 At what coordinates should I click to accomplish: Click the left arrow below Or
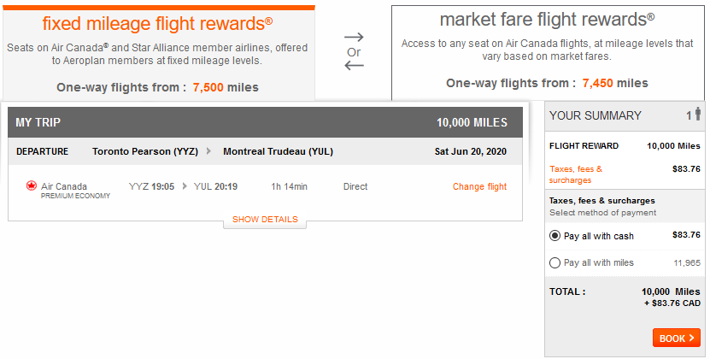[x=354, y=66]
